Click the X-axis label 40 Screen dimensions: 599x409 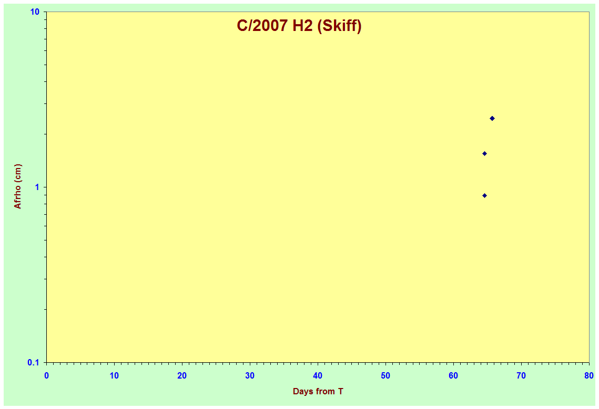pyautogui.click(x=318, y=375)
